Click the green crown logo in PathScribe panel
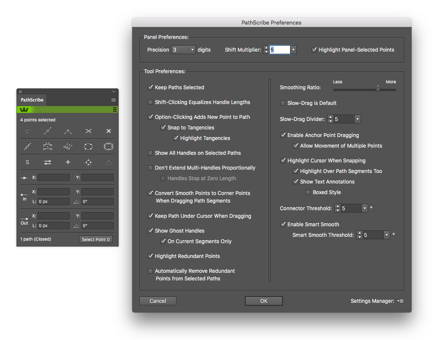434x340 pixels. 24,110
